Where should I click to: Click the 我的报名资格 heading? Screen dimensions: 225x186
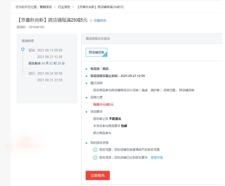pyautogui.click(x=99, y=143)
